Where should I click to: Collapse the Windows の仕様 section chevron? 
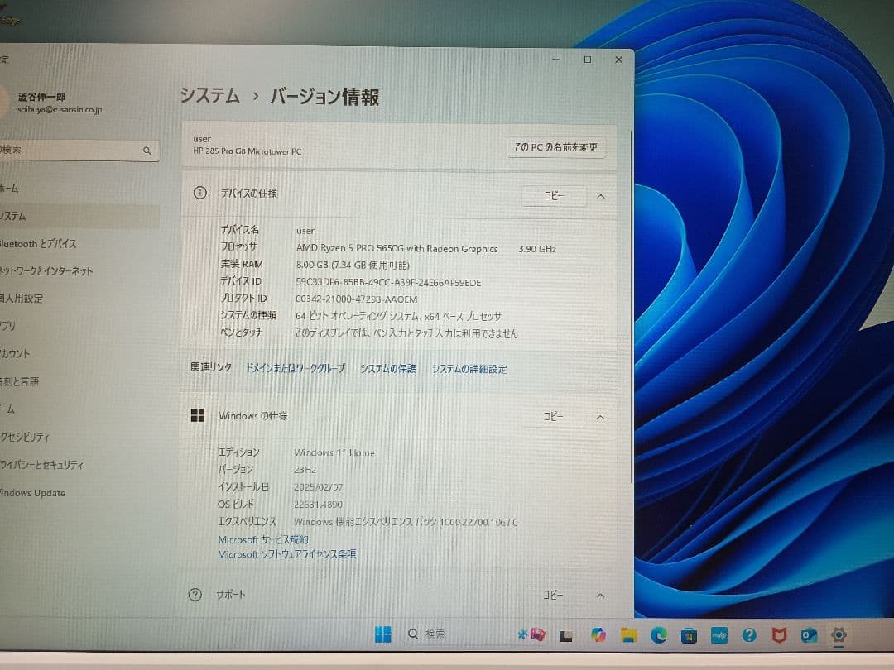click(x=600, y=417)
